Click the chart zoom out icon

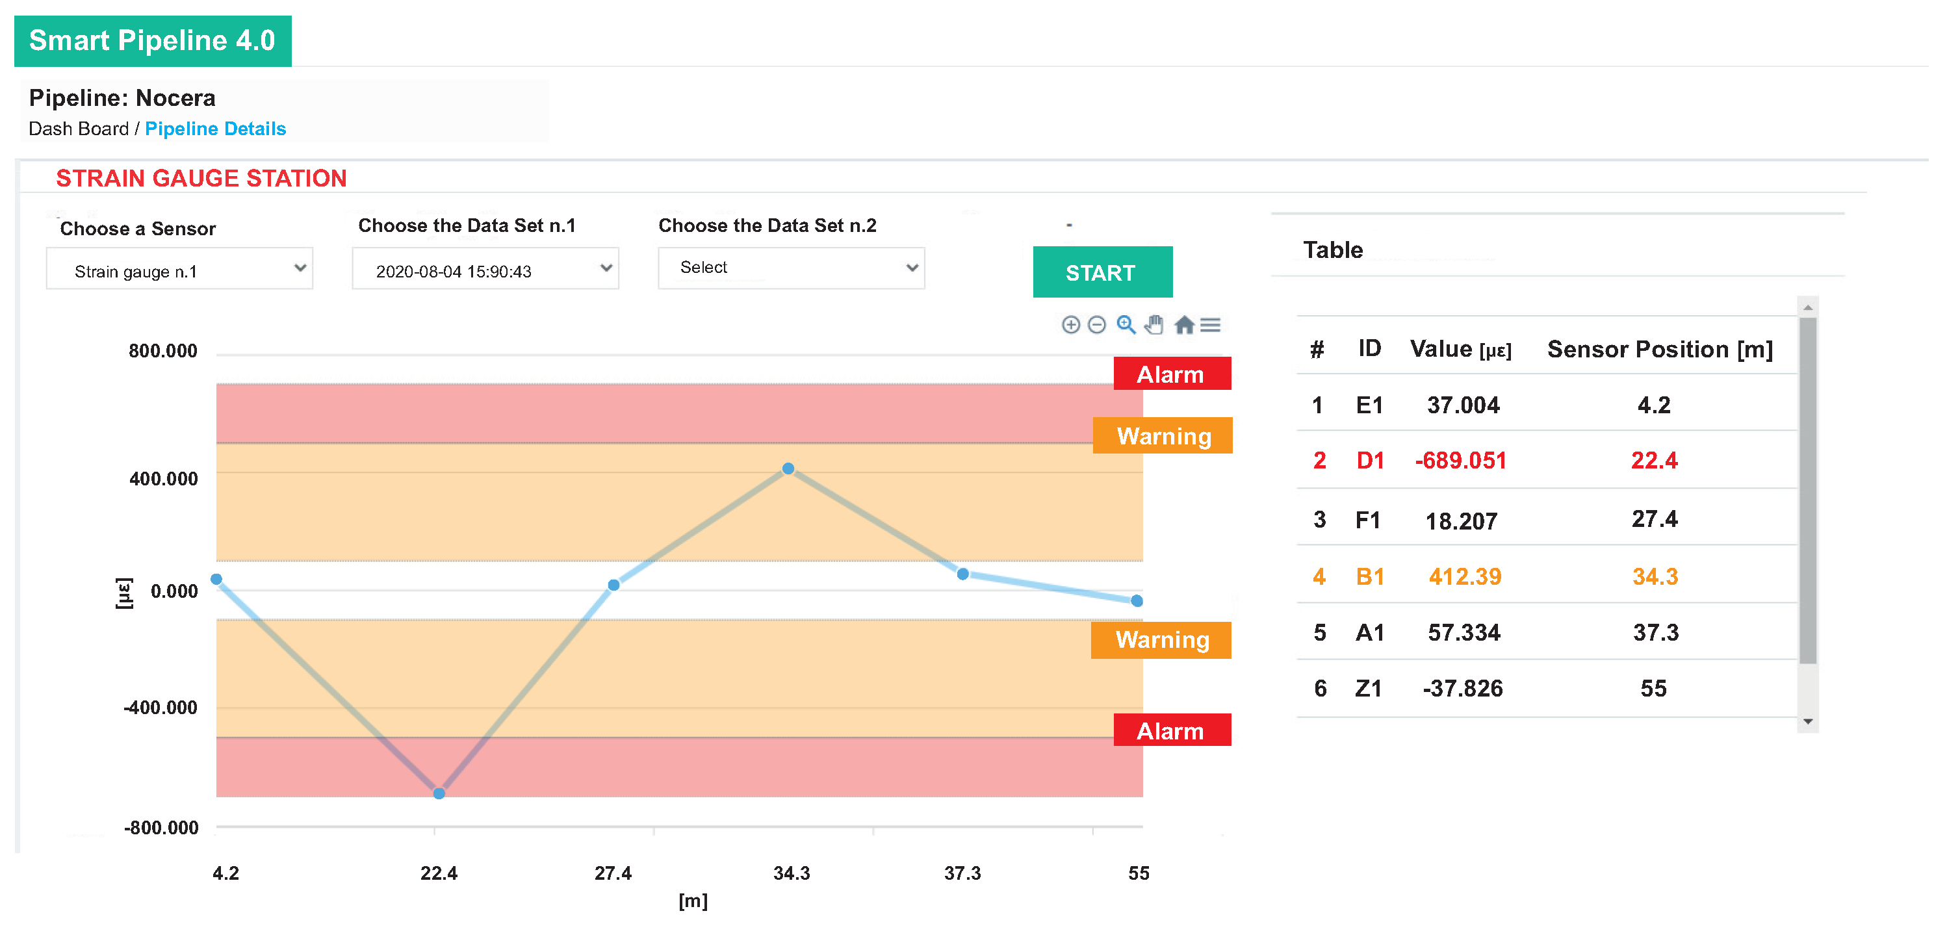(1097, 325)
